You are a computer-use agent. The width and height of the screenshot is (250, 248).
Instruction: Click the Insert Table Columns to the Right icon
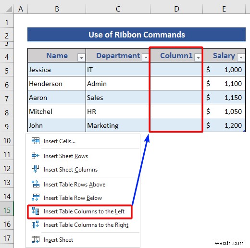[x=36, y=224]
